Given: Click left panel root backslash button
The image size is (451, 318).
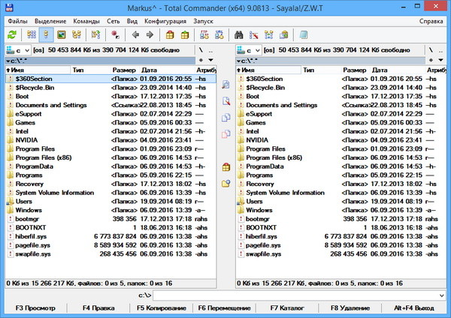Looking at the screenshot, I should 201,50.
